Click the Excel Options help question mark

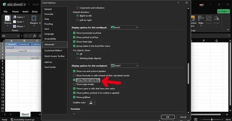click(178, 3)
